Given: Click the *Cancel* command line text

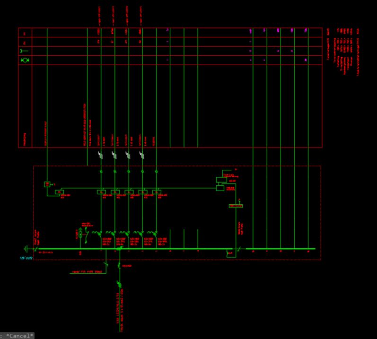Looking at the screenshot, I should 17,335.
